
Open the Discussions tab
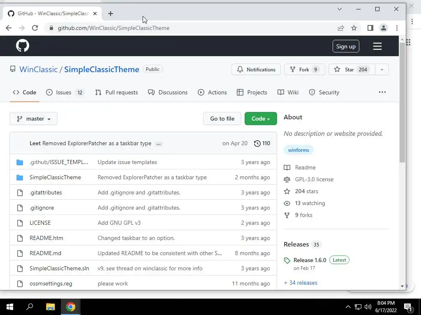point(168,92)
